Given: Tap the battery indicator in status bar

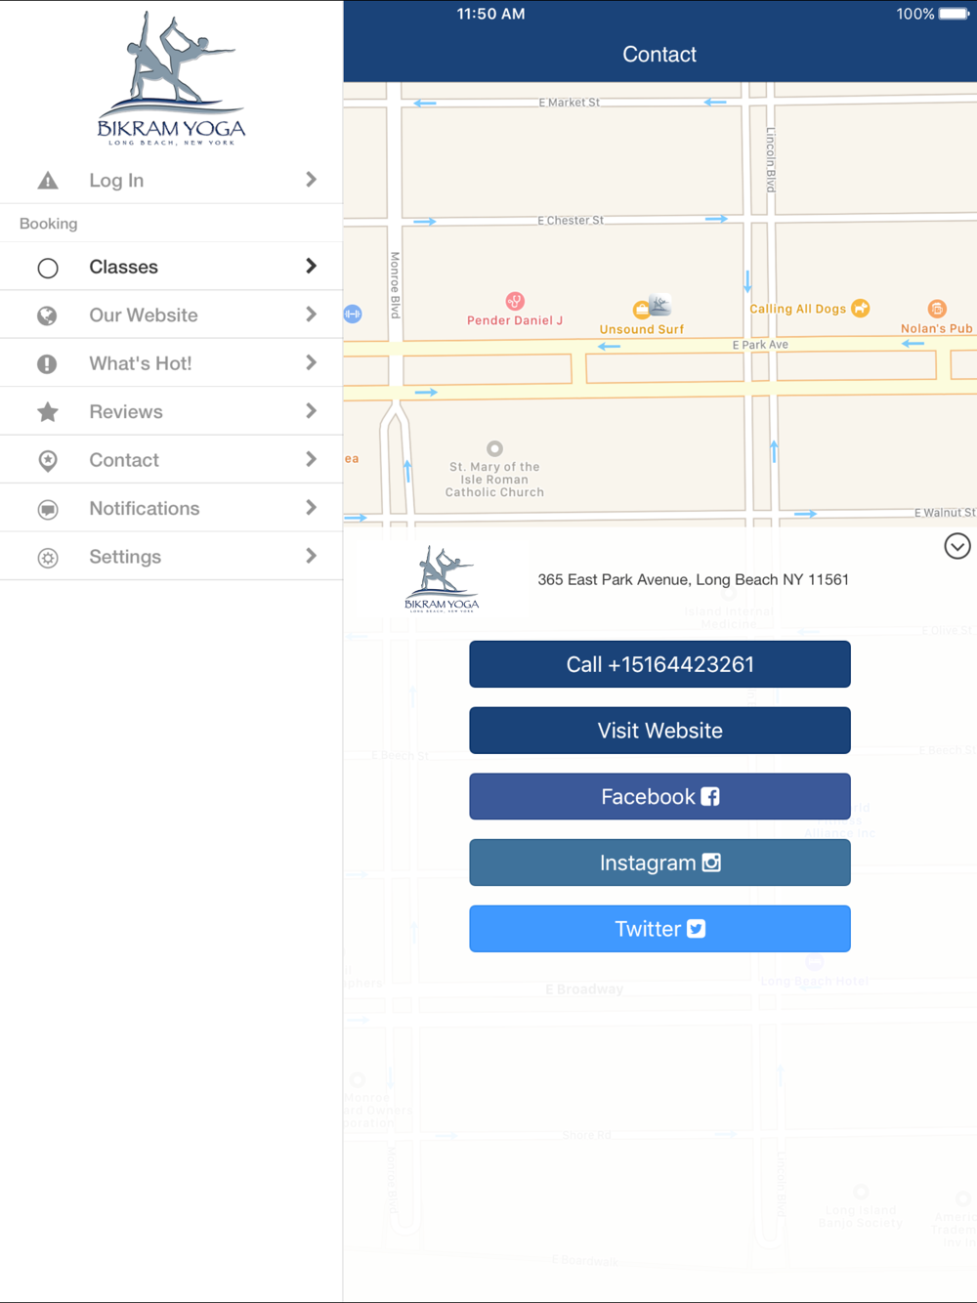Looking at the screenshot, I should tap(955, 14).
